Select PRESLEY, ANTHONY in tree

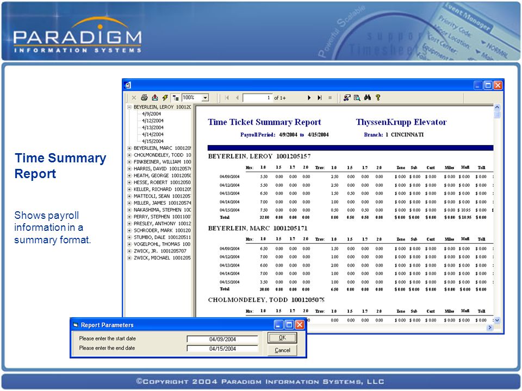tap(162, 224)
